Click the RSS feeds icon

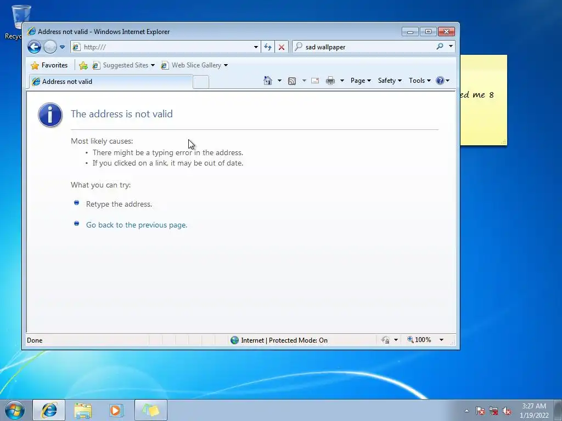tap(292, 81)
